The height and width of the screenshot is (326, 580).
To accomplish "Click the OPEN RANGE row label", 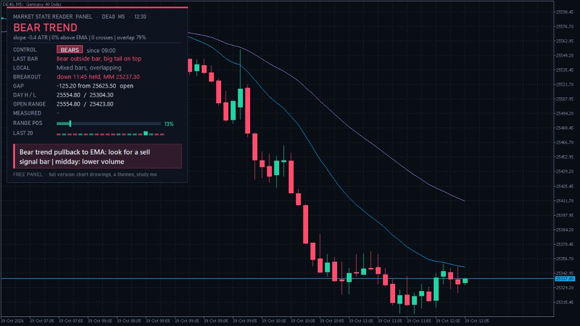I will tap(29, 104).
